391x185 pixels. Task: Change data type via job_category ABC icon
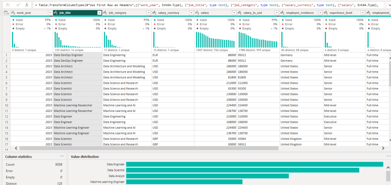[105, 13]
